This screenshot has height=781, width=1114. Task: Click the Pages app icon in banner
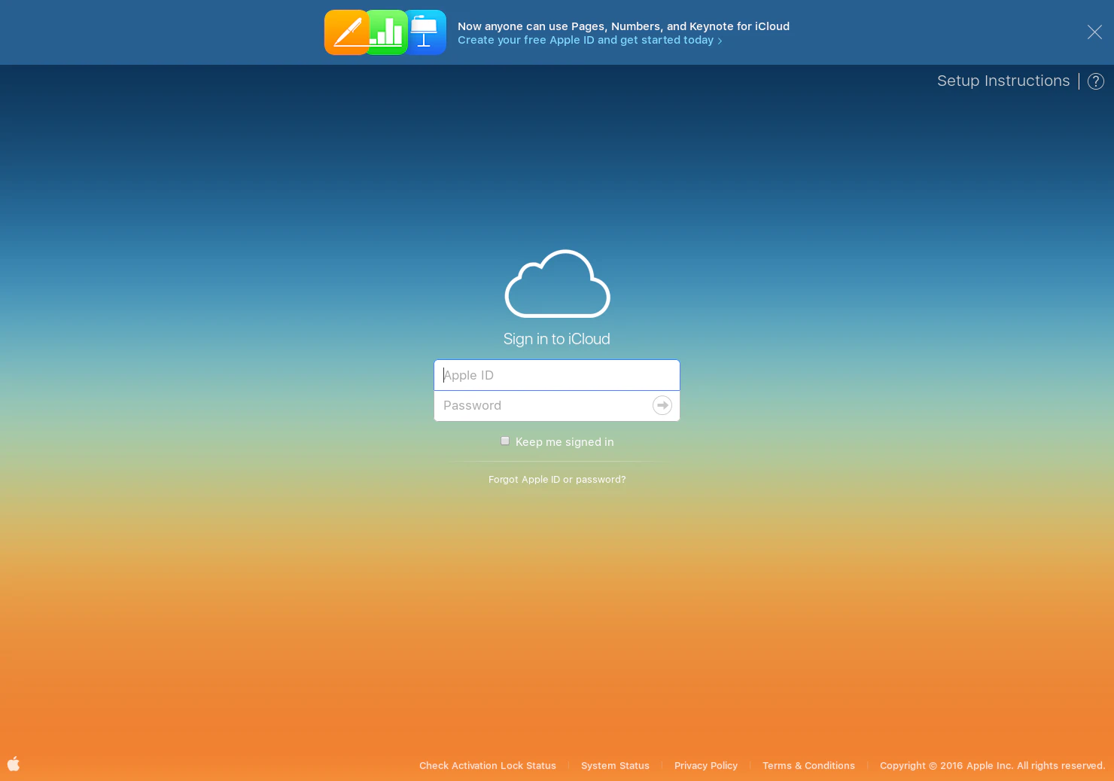346,32
